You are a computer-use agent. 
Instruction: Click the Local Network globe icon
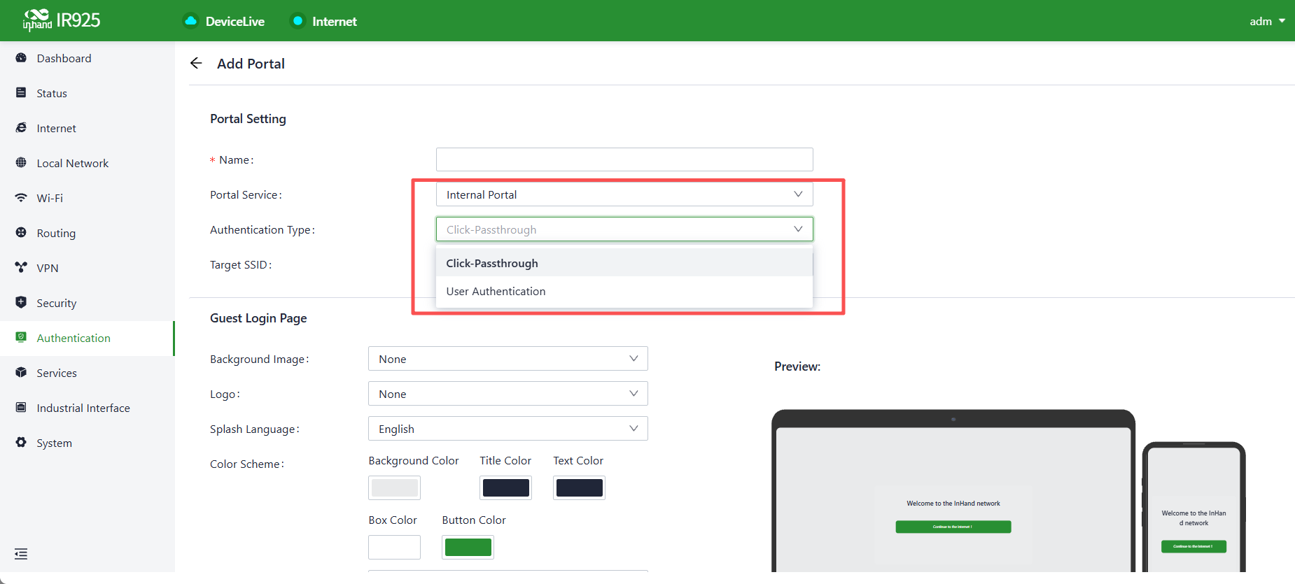click(21, 163)
